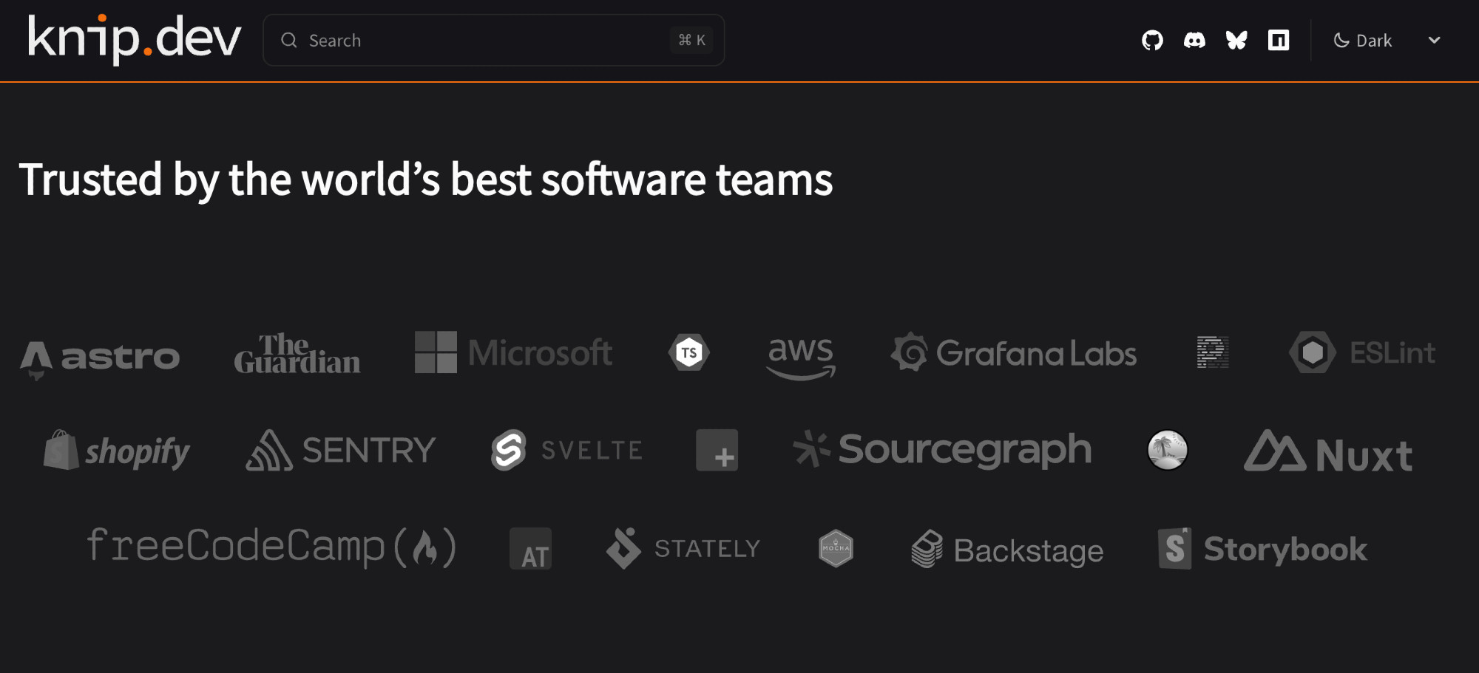Open the Bluesky butterfly icon
This screenshot has height=673, width=1479.
click(x=1236, y=40)
